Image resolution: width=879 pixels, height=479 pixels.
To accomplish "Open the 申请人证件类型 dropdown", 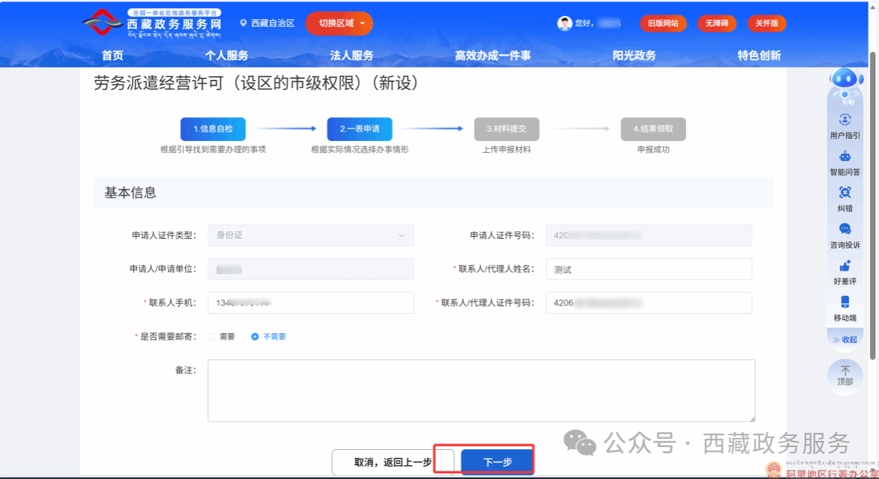I will pyautogui.click(x=310, y=235).
